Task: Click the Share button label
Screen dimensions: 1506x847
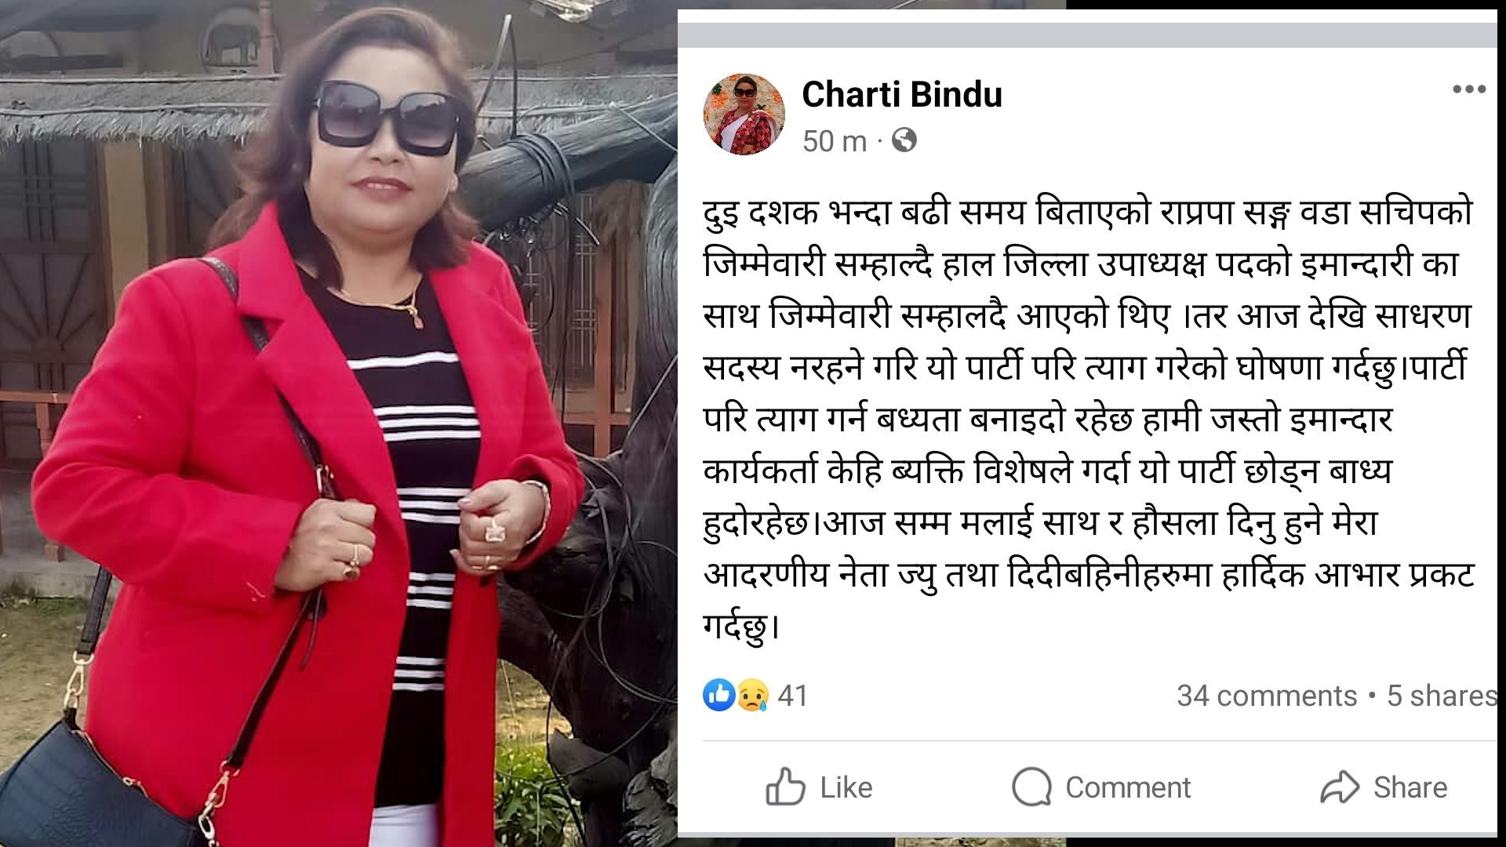Action: [1410, 787]
